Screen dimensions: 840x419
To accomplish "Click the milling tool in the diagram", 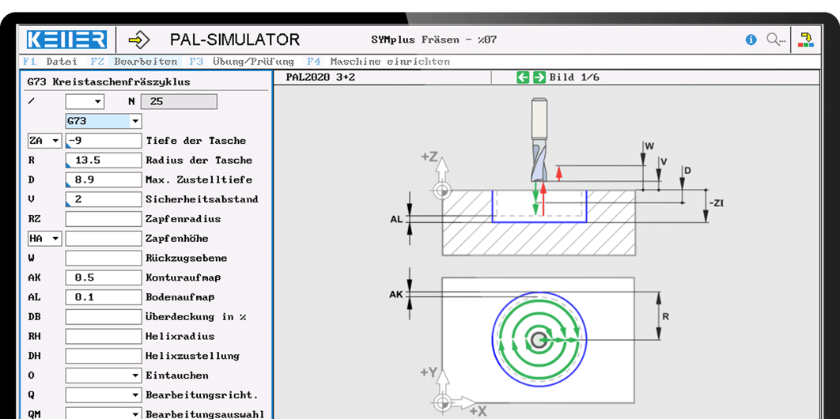I will [x=540, y=140].
